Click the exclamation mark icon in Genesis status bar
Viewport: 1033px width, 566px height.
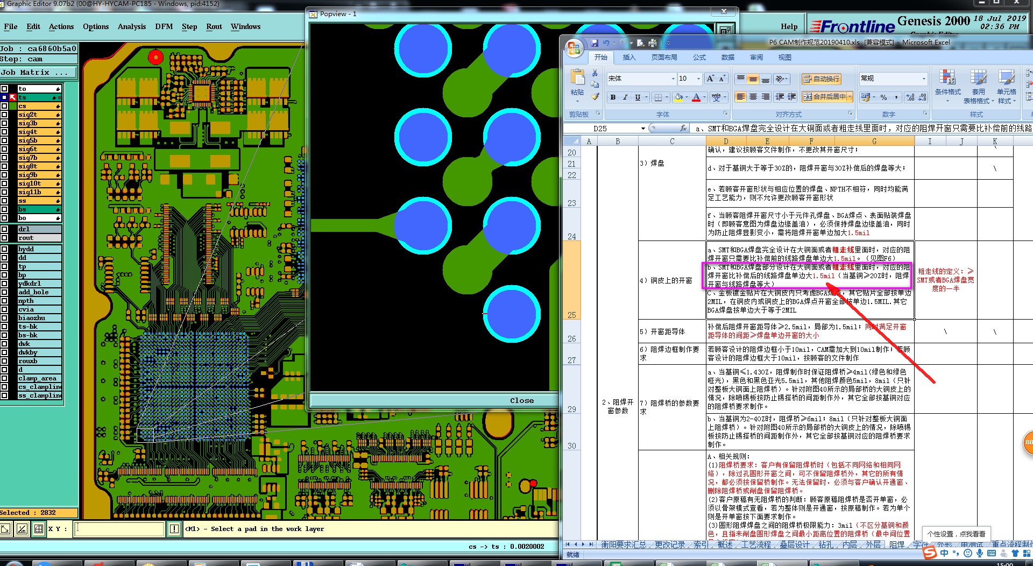coord(174,529)
